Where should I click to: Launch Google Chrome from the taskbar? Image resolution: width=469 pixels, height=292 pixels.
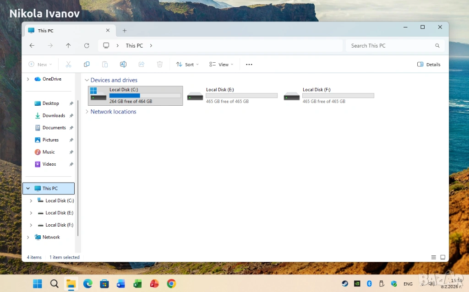(x=171, y=284)
